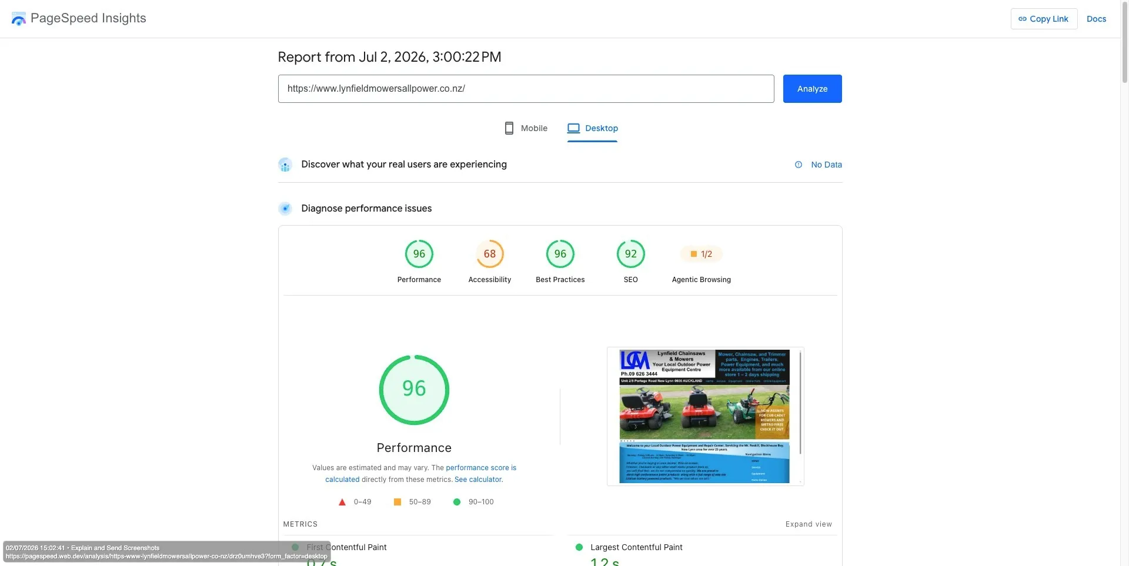The image size is (1129, 566).
Task: Click the Diagnose performance issues icon
Action: (x=285, y=209)
